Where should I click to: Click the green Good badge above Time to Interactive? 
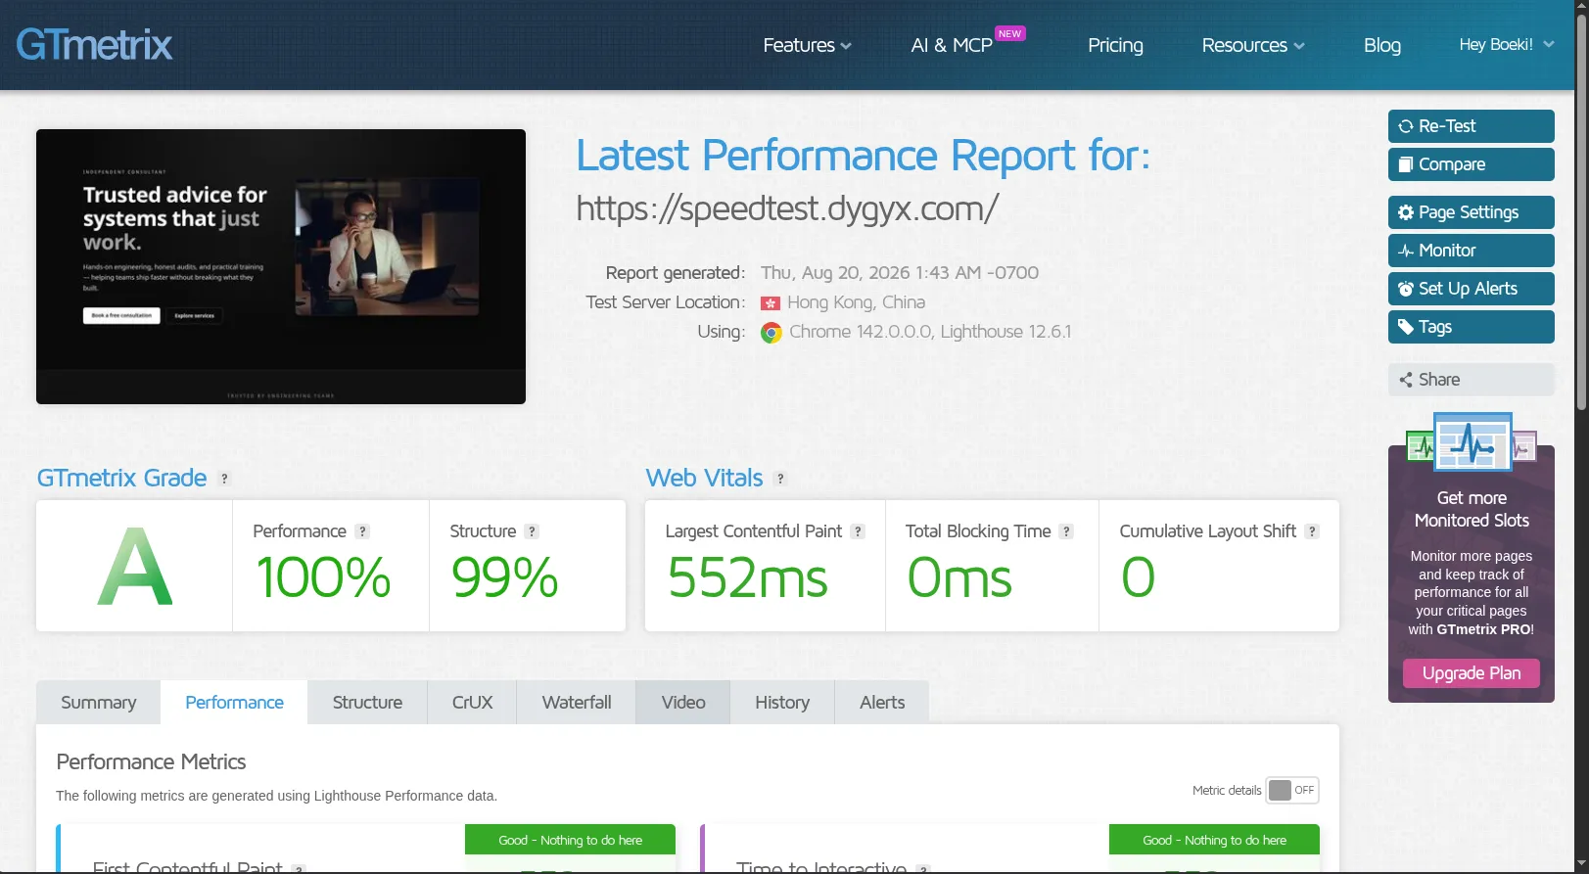pos(1214,840)
